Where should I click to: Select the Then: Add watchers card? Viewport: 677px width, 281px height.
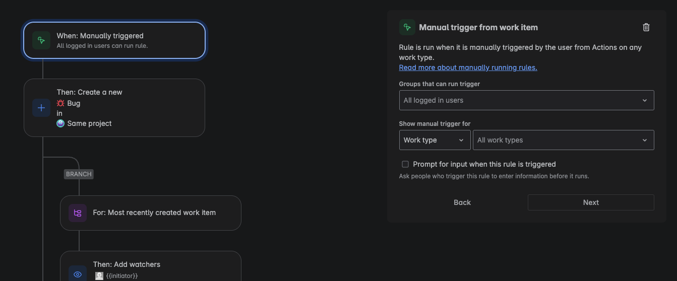[x=151, y=266]
